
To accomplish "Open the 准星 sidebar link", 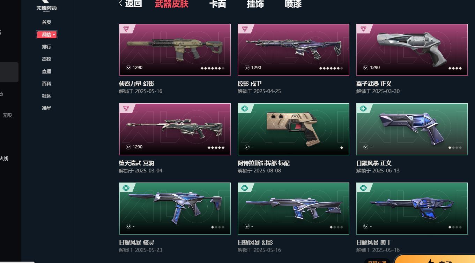I will [46, 108].
